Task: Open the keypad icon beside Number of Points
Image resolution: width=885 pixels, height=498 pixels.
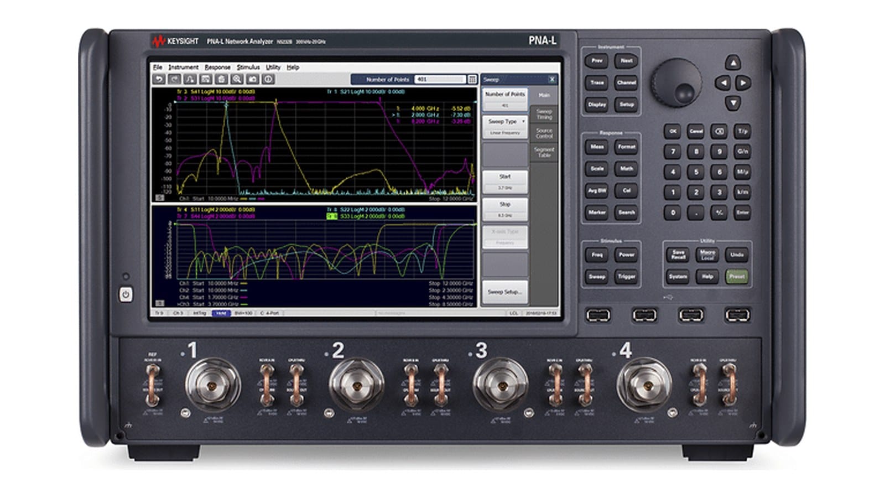Action: point(472,80)
